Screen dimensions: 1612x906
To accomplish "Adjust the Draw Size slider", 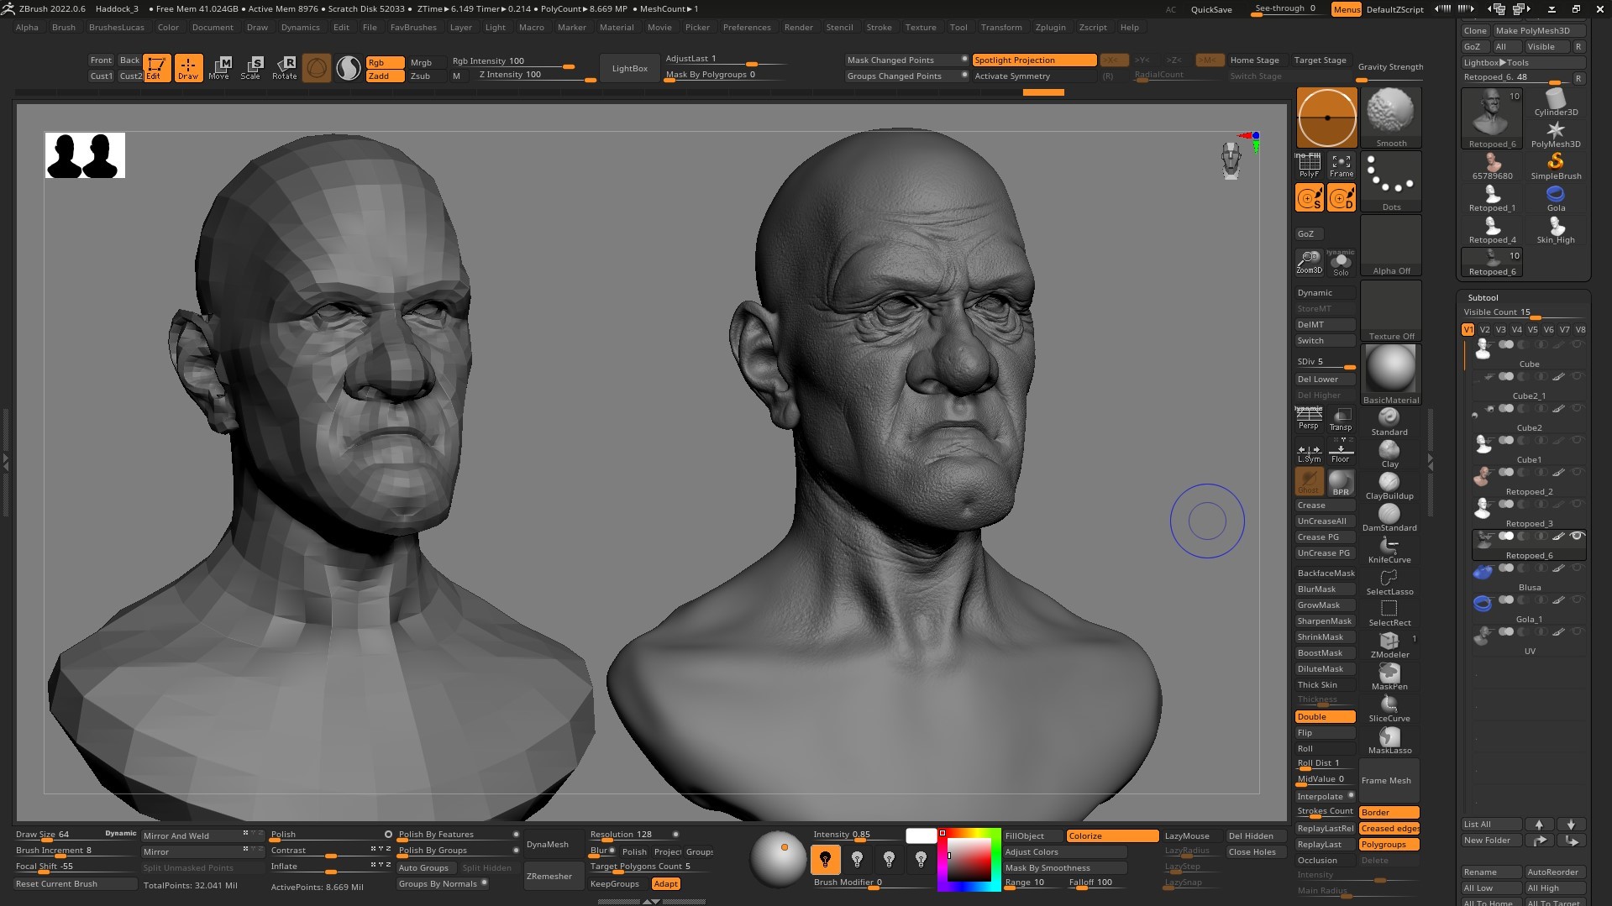I will tap(58, 835).
